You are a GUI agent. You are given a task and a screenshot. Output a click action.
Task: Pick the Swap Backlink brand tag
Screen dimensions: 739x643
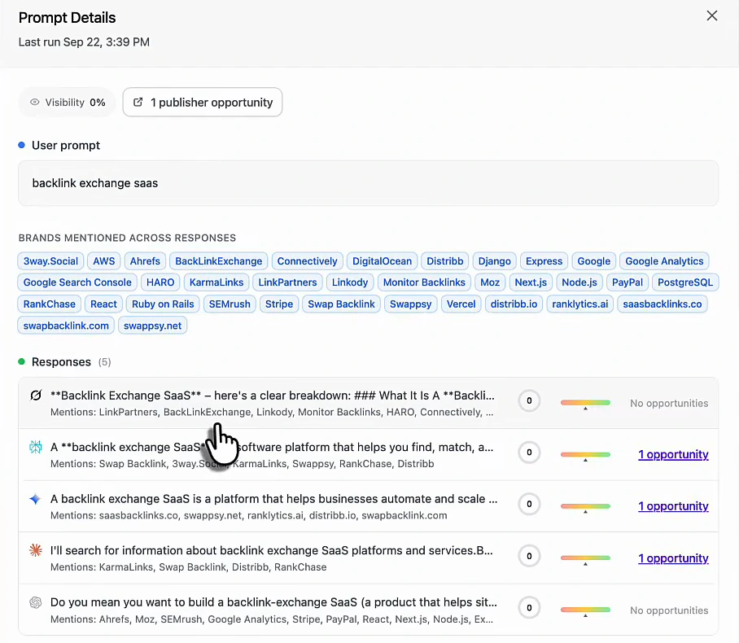tap(341, 304)
